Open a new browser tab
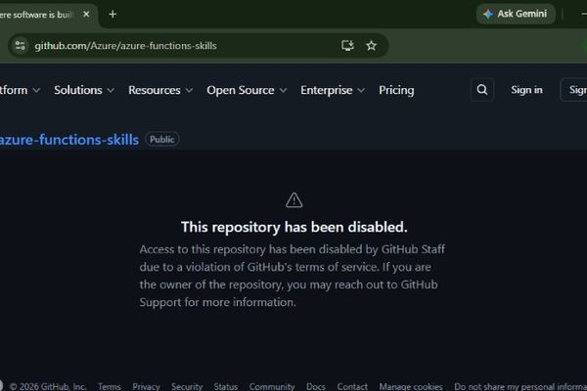 point(113,15)
